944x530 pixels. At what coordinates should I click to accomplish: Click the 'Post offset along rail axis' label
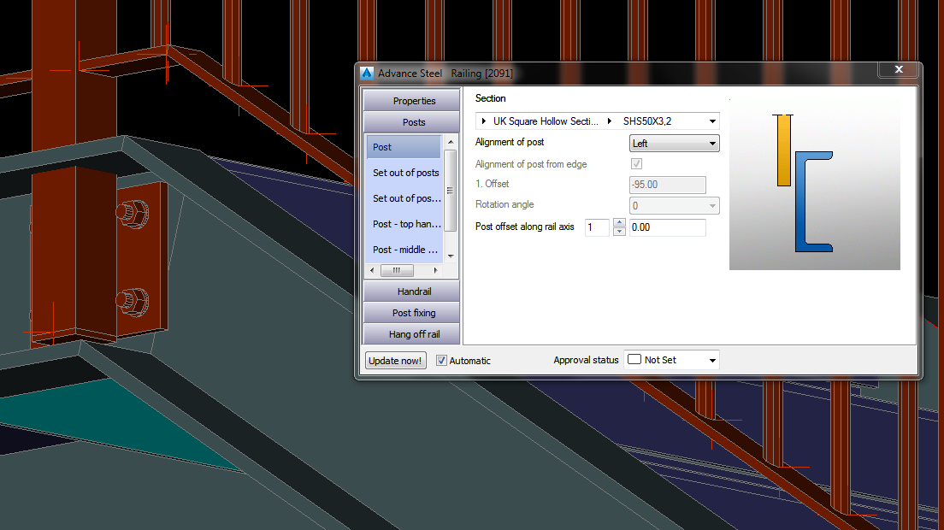tap(524, 227)
